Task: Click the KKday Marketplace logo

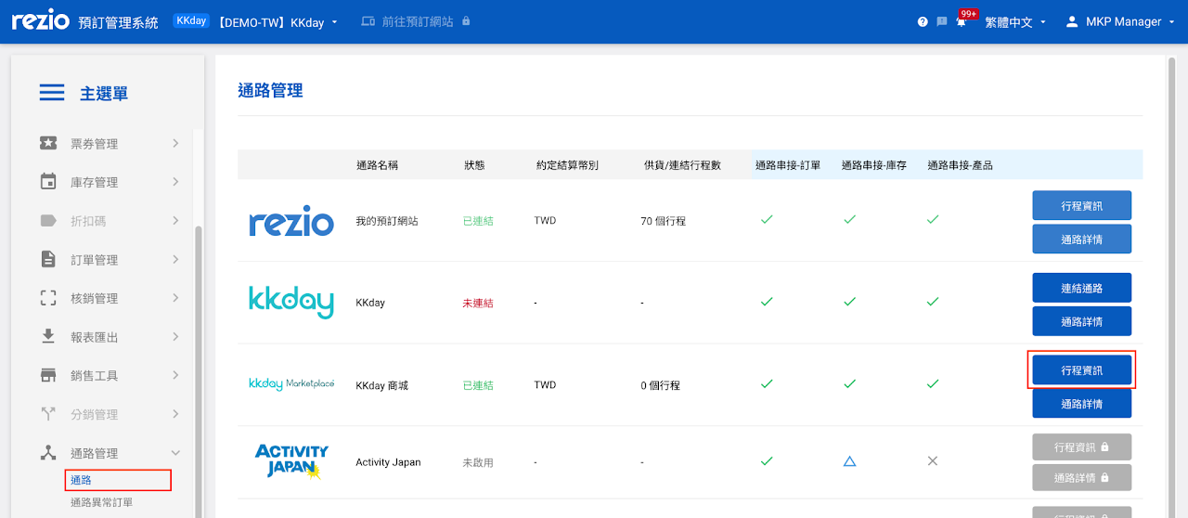Action: coord(291,384)
